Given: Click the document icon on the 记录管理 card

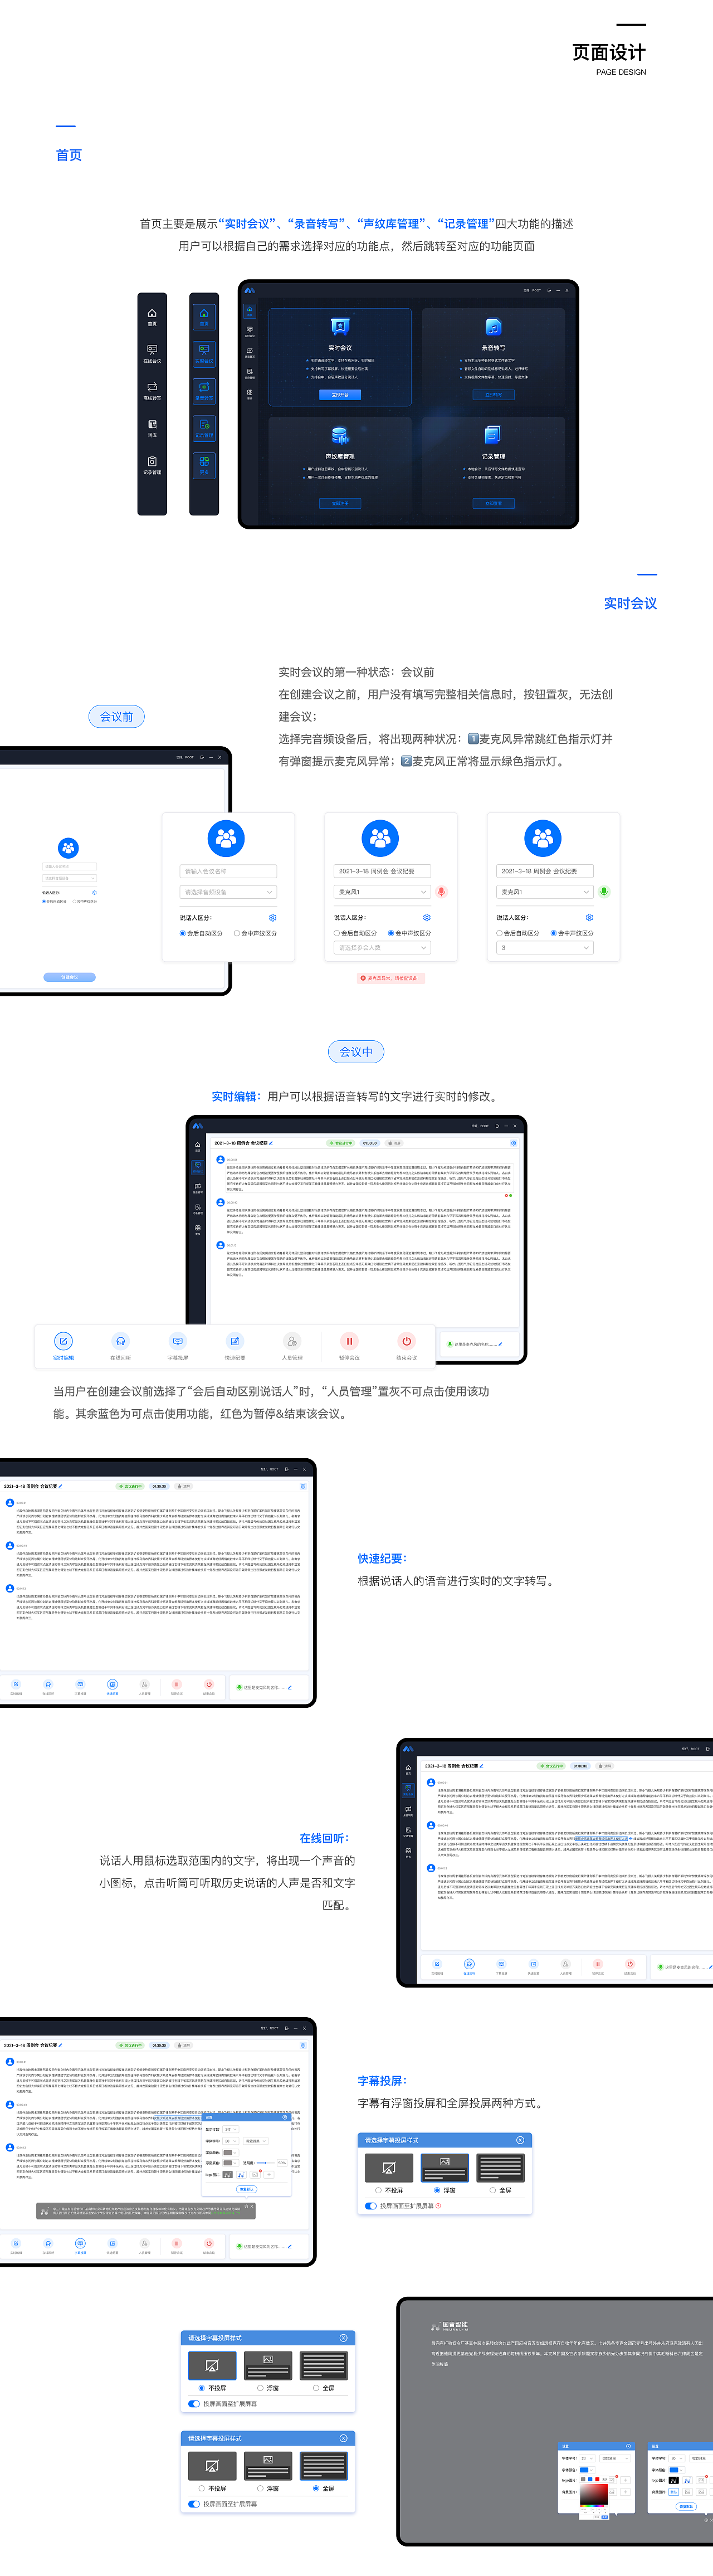Looking at the screenshot, I should point(493,435).
